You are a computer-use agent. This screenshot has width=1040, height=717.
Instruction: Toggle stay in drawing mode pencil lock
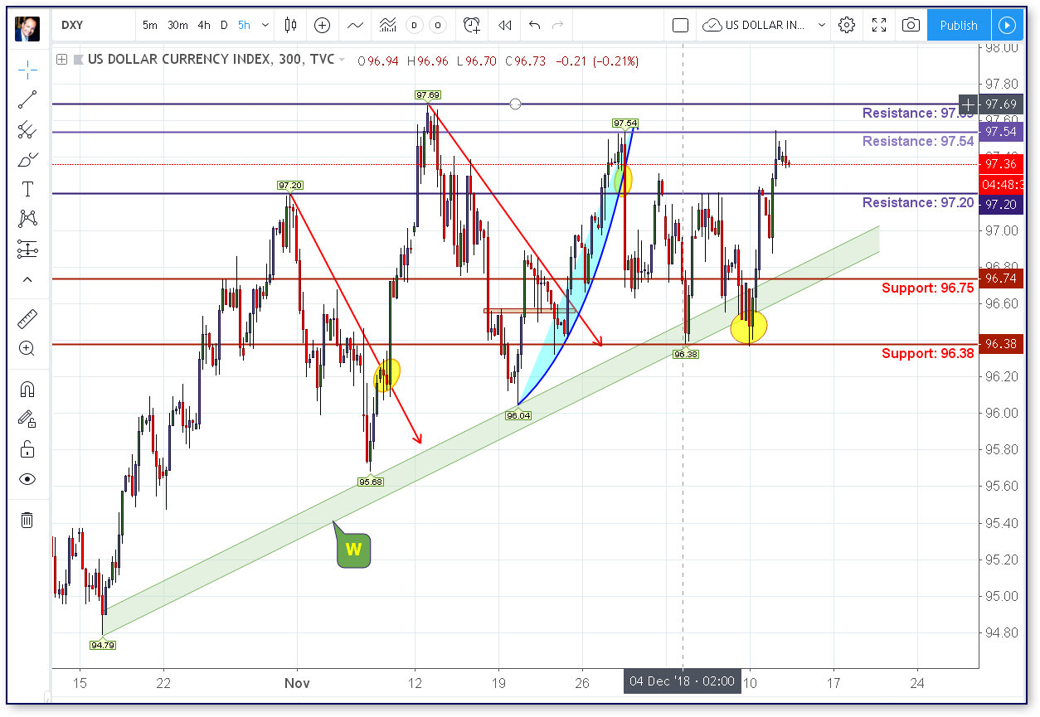[27, 419]
